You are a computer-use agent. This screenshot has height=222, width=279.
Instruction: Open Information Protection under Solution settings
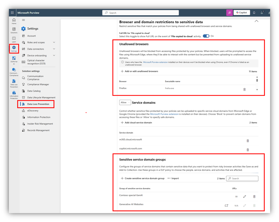[39, 117]
